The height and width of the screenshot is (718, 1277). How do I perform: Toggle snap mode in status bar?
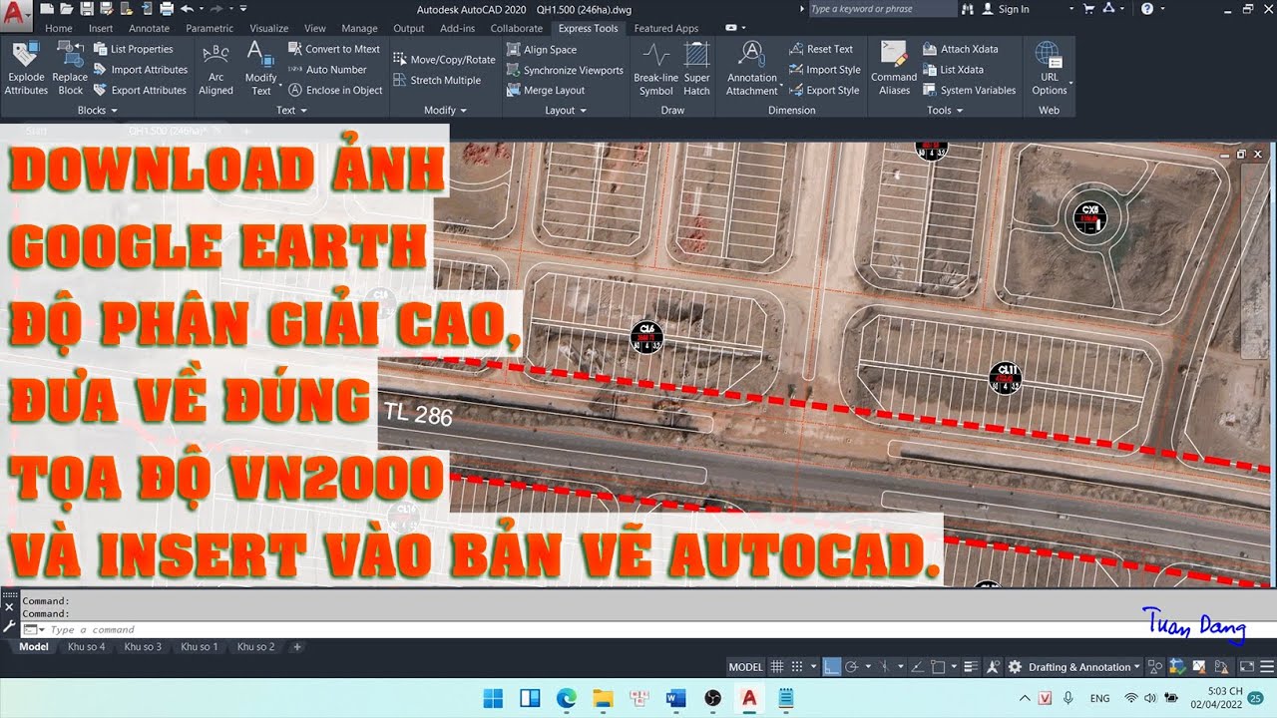[x=797, y=667]
